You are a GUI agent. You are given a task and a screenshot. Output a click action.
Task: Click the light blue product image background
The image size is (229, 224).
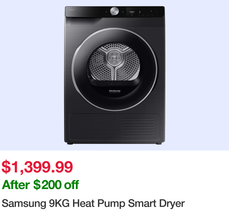point(32,73)
